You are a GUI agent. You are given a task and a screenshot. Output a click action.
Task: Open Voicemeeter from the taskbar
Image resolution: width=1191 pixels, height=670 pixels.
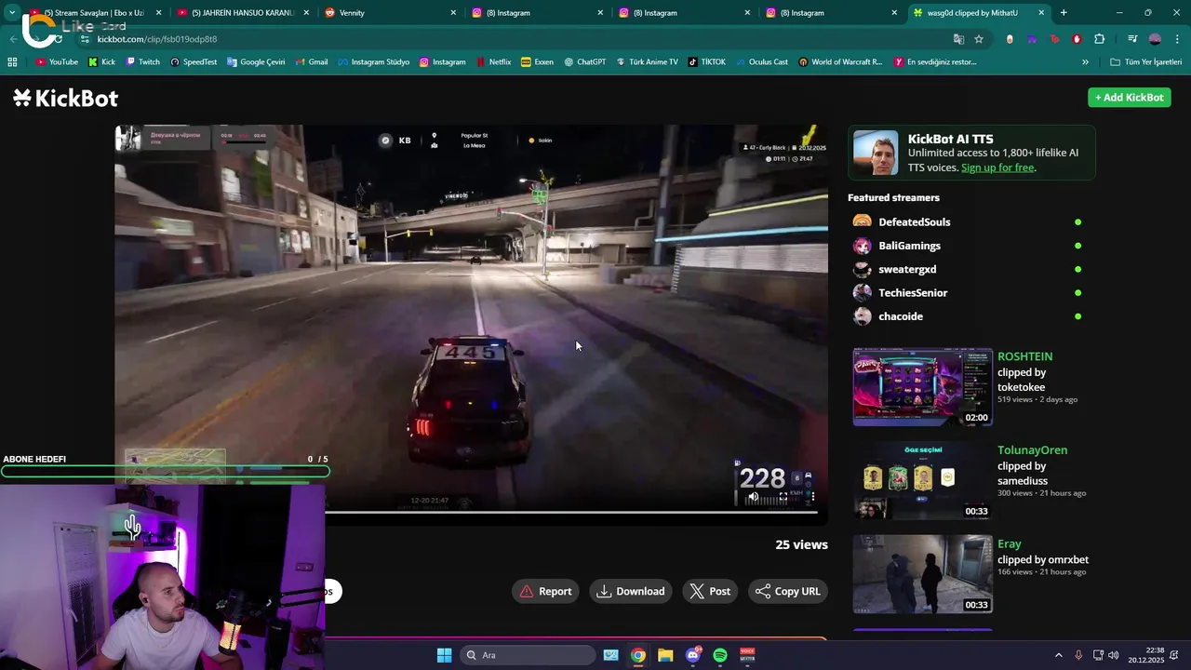click(x=747, y=655)
